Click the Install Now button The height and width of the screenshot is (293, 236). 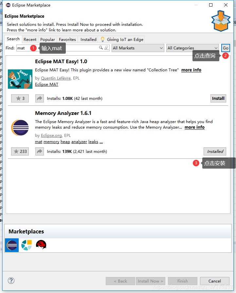tap(151, 281)
